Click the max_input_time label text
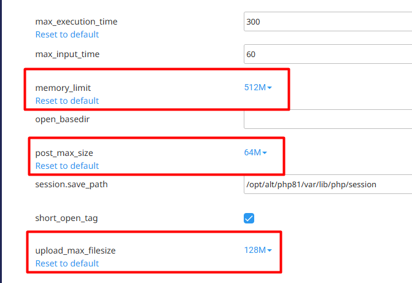Screen dimensions: 412x283 tap(67, 54)
